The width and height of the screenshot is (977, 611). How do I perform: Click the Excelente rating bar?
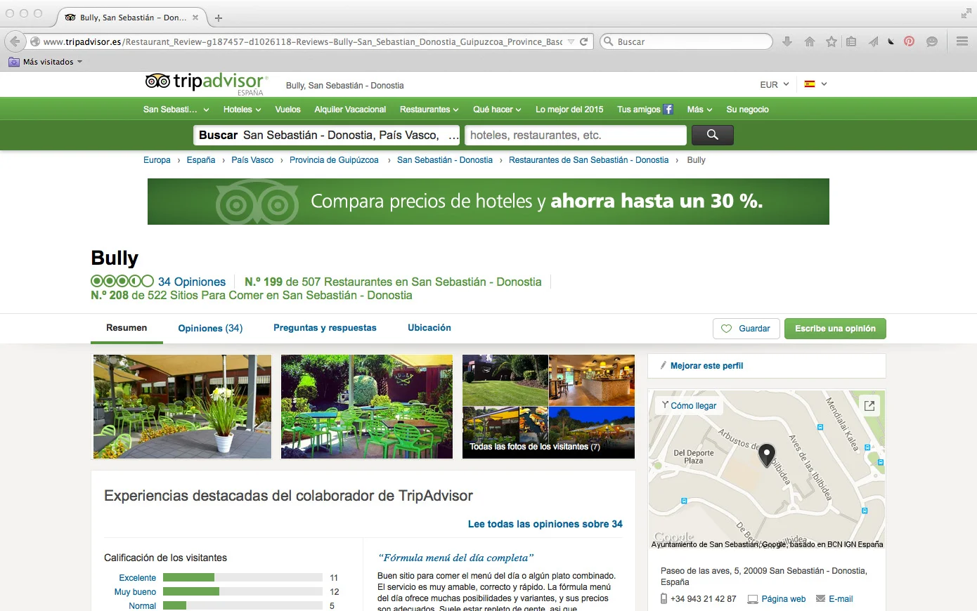tap(242, 578)
